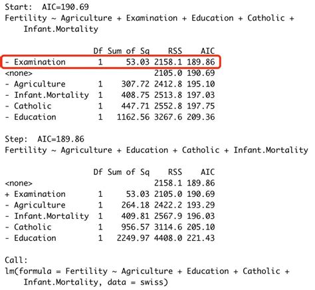This screenshot has height=290, width=315.
Task: Click the Education row with AIC 221.43
Action: 110,238
